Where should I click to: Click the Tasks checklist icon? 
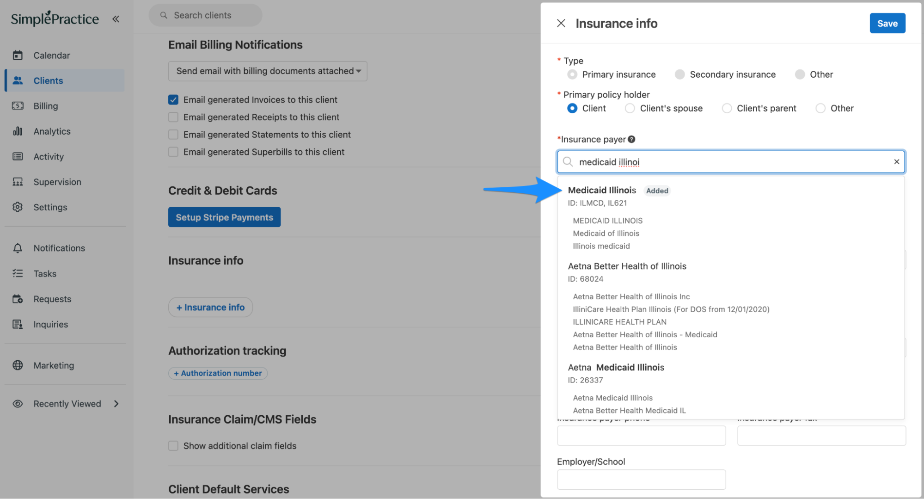click(x=18, y=274)
